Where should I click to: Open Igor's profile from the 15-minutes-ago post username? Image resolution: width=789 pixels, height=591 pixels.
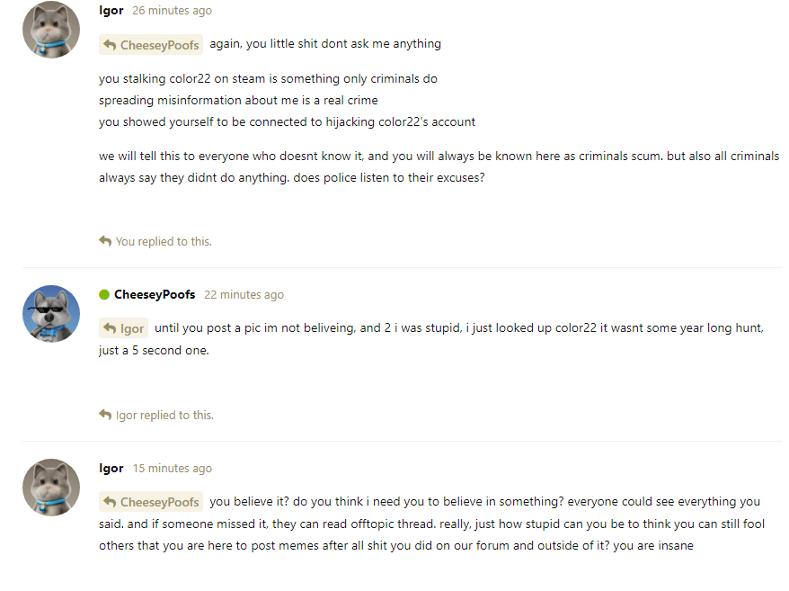click(111, 469)
